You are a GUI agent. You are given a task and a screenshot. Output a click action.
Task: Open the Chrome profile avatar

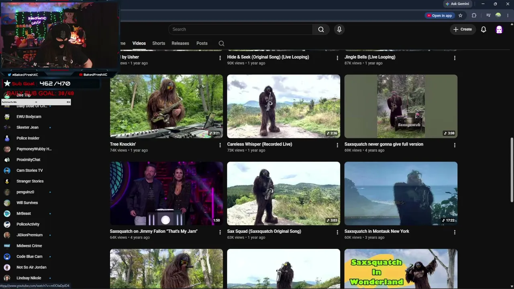498,16
